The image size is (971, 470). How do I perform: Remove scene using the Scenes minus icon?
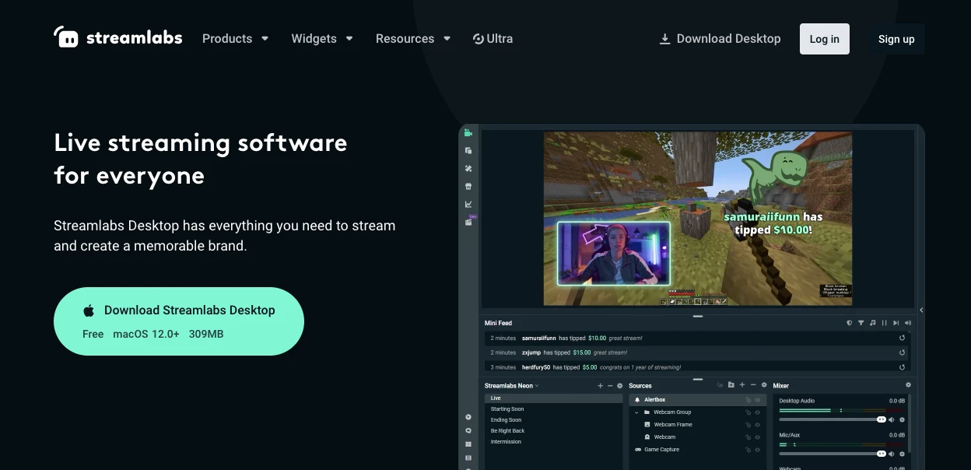(x=610, y=386)
